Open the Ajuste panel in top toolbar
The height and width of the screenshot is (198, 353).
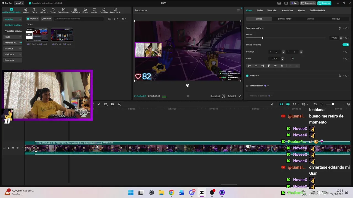coord(94,10)
